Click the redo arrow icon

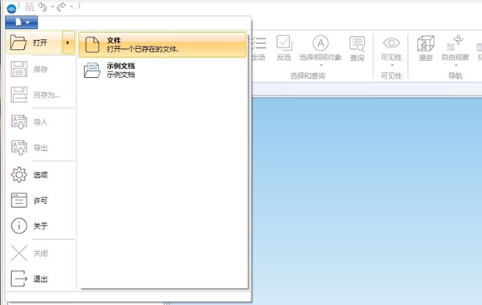click(62, 6)
